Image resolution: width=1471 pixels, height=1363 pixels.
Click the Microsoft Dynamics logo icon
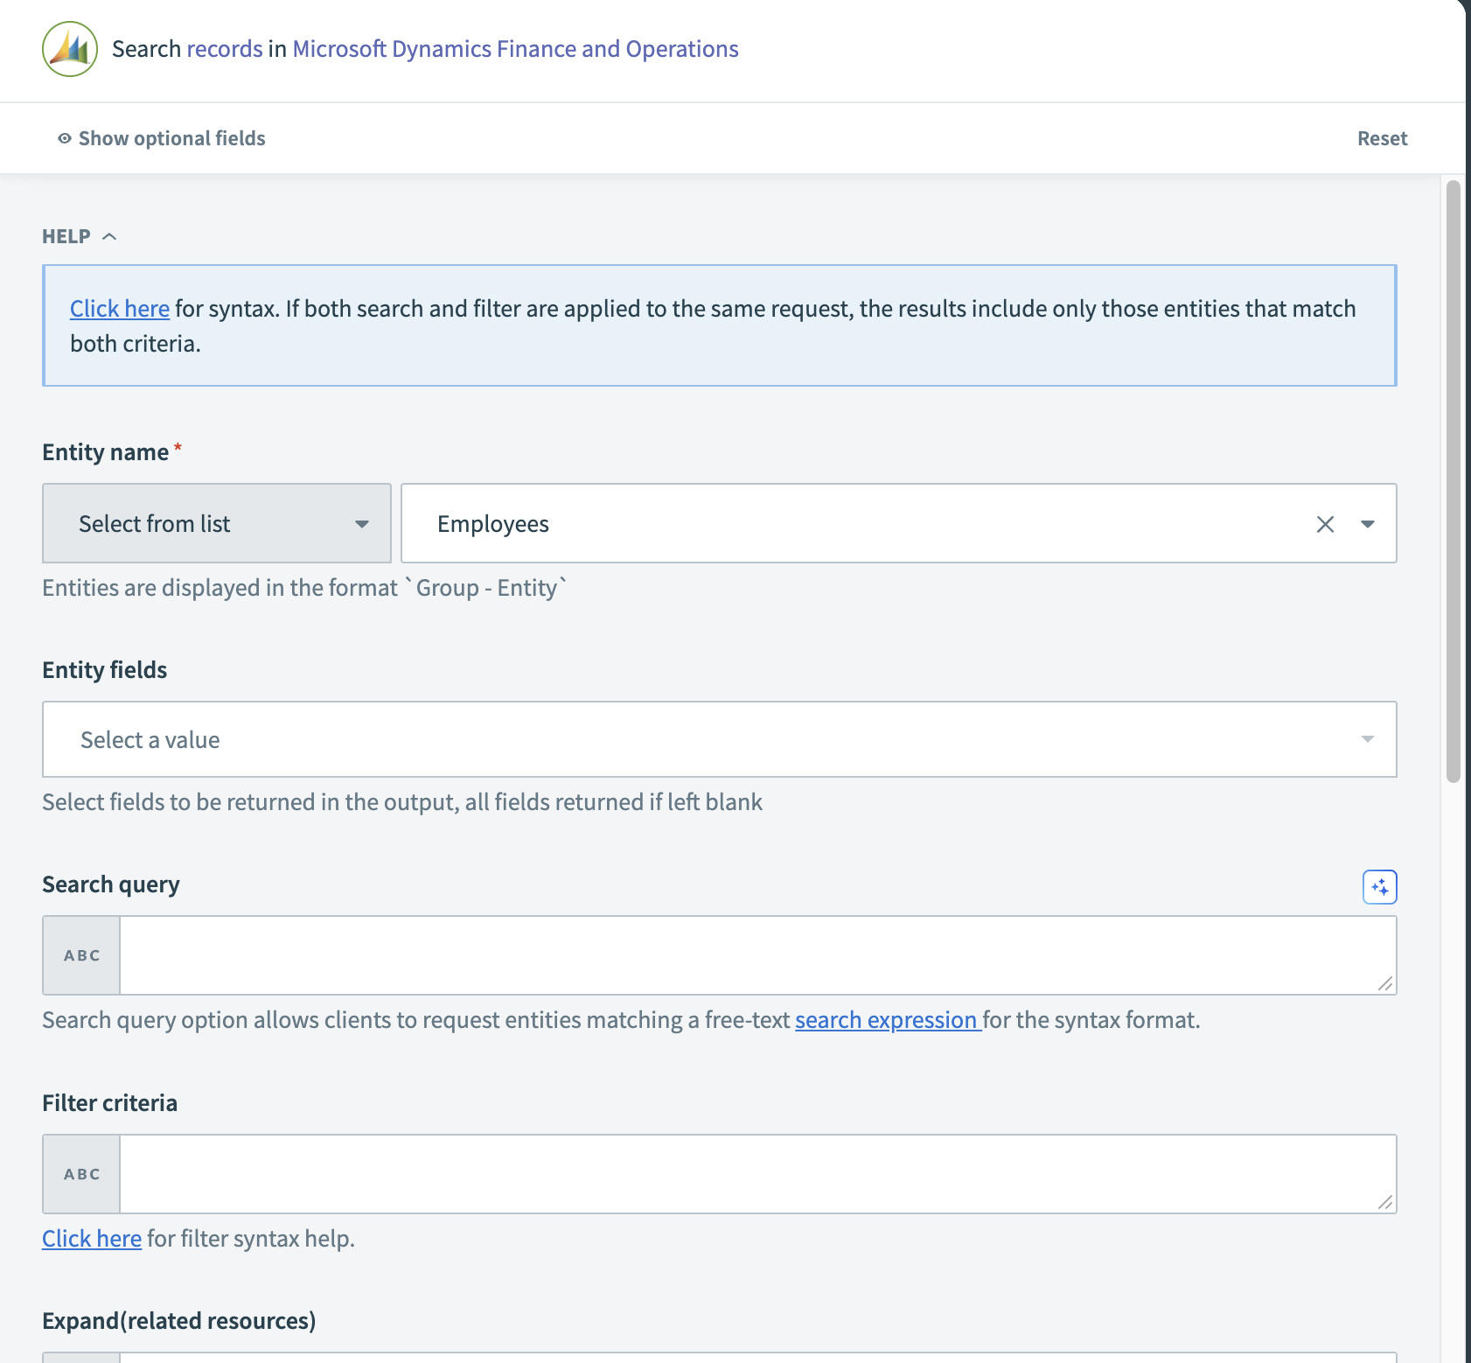(x=67, y=50)
